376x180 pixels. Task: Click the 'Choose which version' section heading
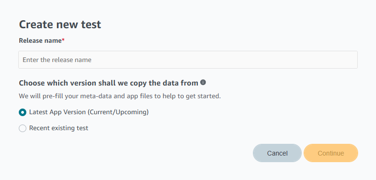click(109, 83)
